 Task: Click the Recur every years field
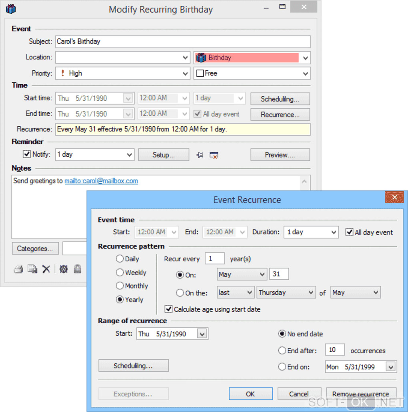[214, 259]
